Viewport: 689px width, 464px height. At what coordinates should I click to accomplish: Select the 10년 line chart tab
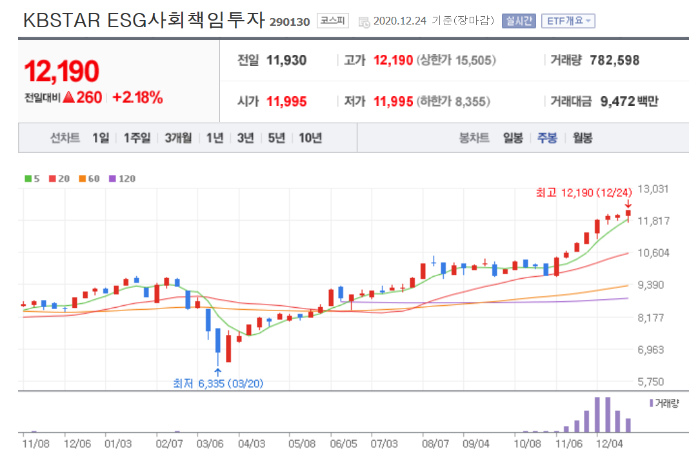(310, 138)
